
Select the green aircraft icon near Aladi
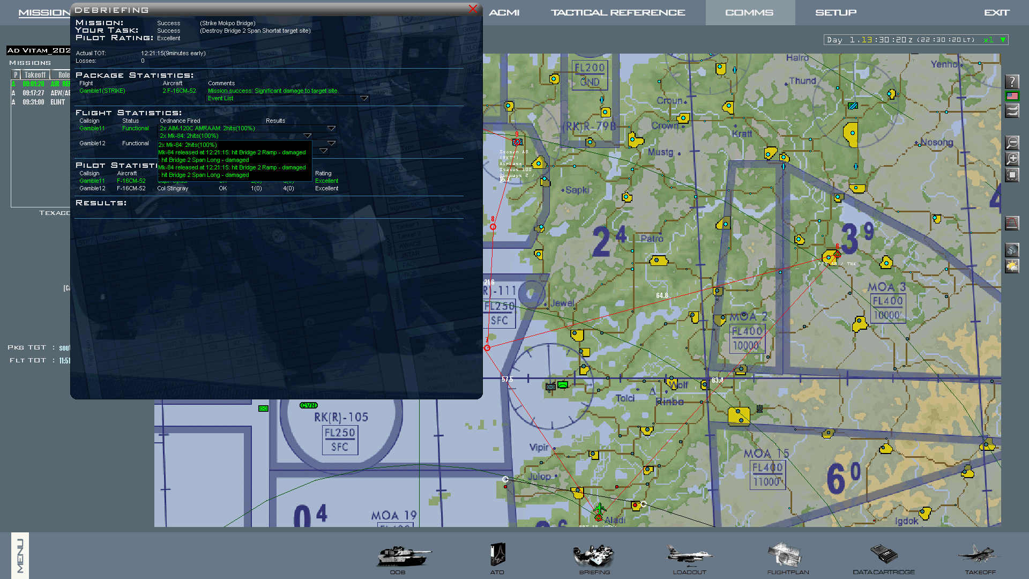coord(599,508)
